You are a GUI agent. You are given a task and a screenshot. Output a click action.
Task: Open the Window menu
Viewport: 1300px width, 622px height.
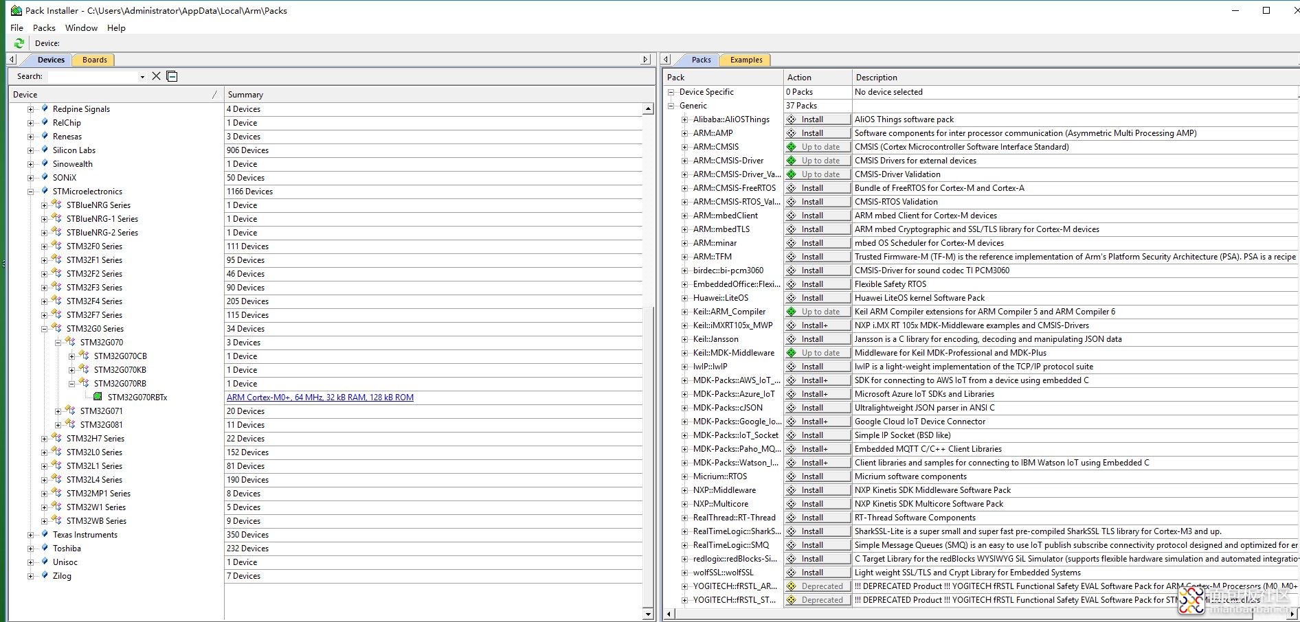coord(81,27)
